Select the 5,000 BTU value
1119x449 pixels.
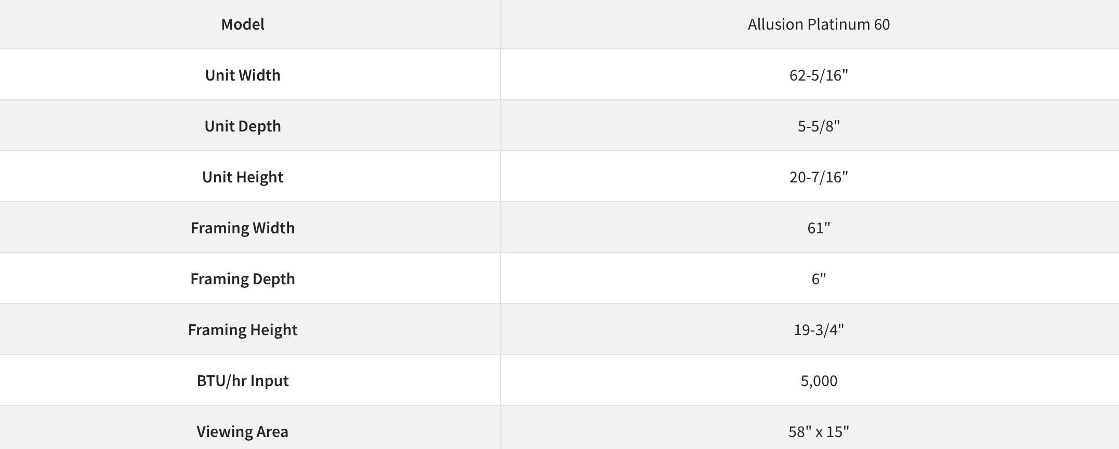pyautogui.click(x=819, y=381)
